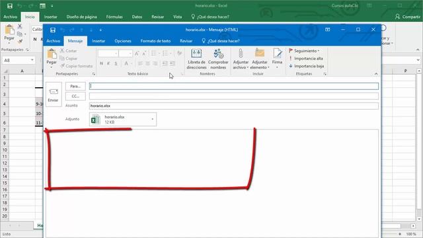Open Seguimiento flag dropdown
Image resolution: width=423 pixels, height=238 pixels.
pos(304,51)
